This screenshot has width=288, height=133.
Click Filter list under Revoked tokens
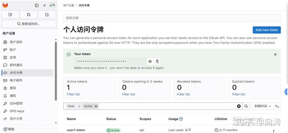tap(184, 94)
